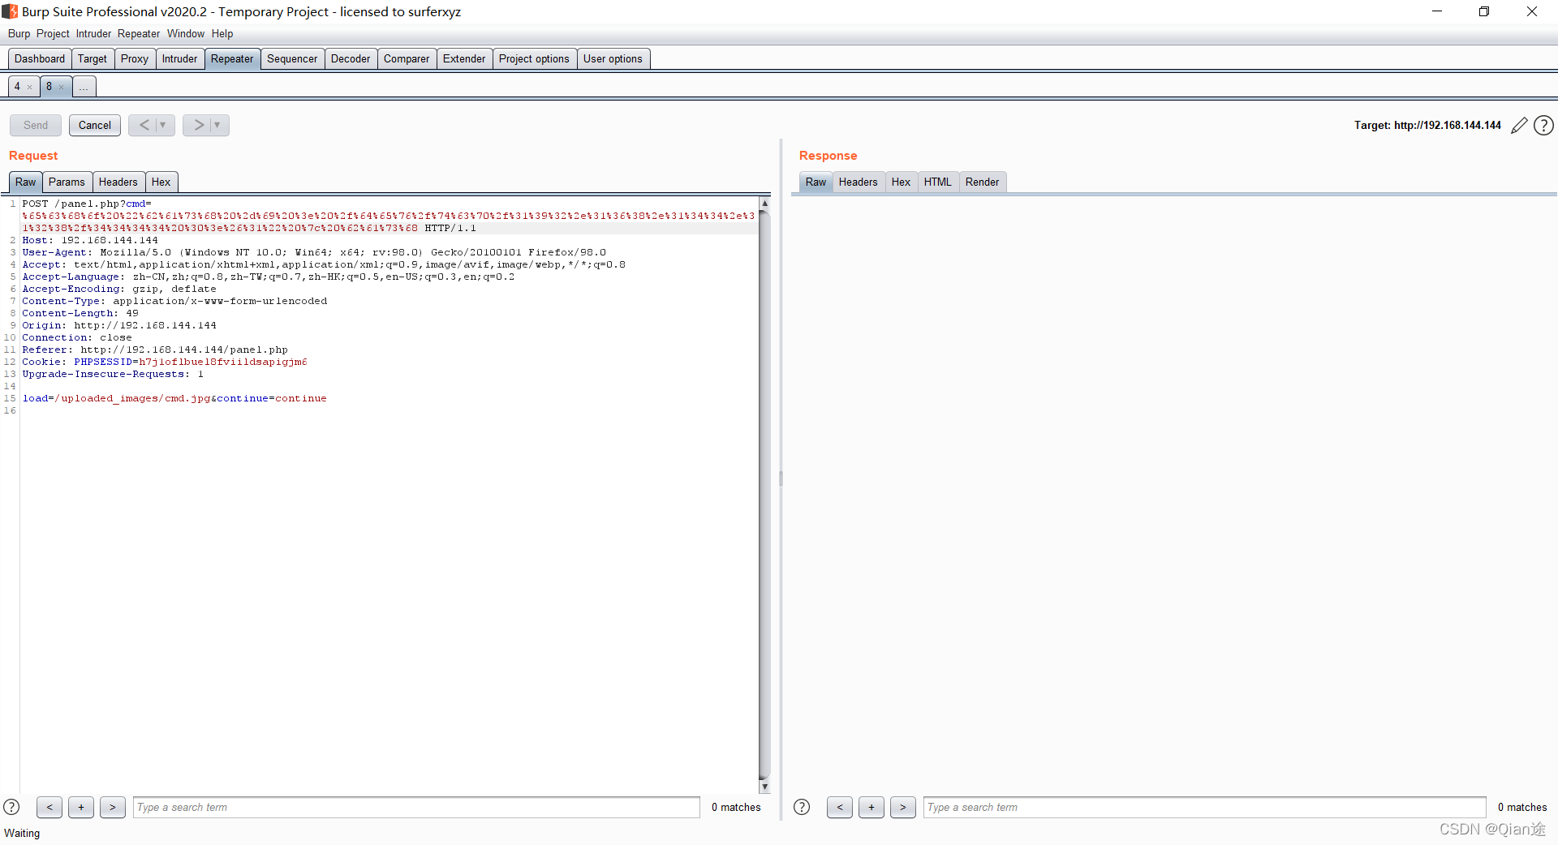Viewport: 1558px width, 845px height.
Task: Open response search help icon
Action: tap(802, 807)
